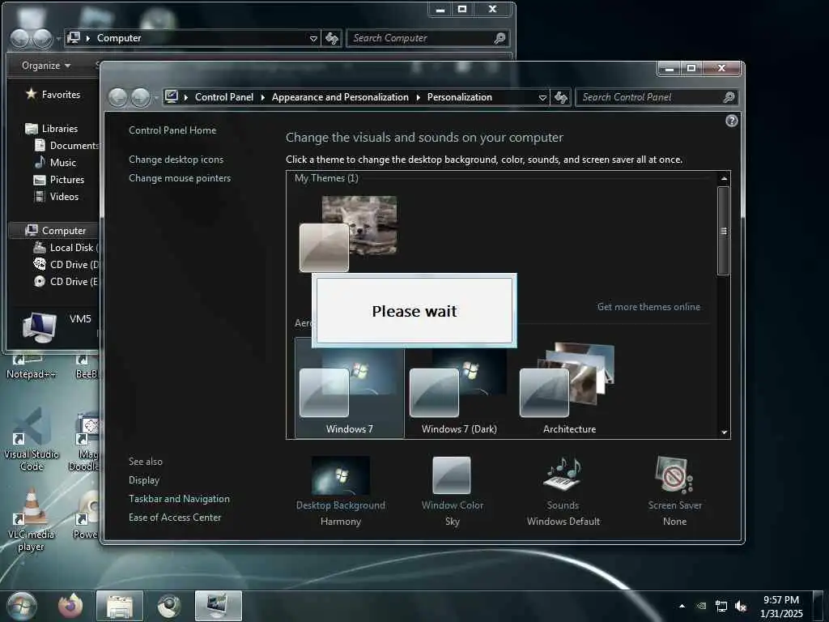Click the Windows Start orb
The image size is (829, 622).
pyautogui.click(x=22, y=606)
